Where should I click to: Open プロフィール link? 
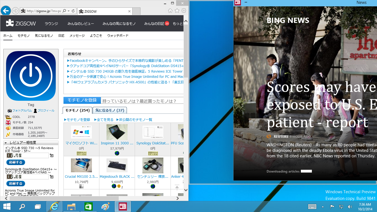(46, 110)
